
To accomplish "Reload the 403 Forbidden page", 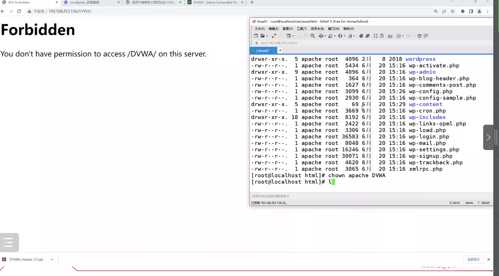I will [19, 11].
